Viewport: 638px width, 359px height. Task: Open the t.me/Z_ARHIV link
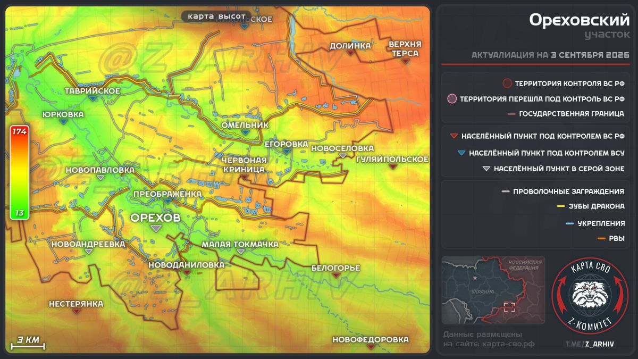(590, 344)
